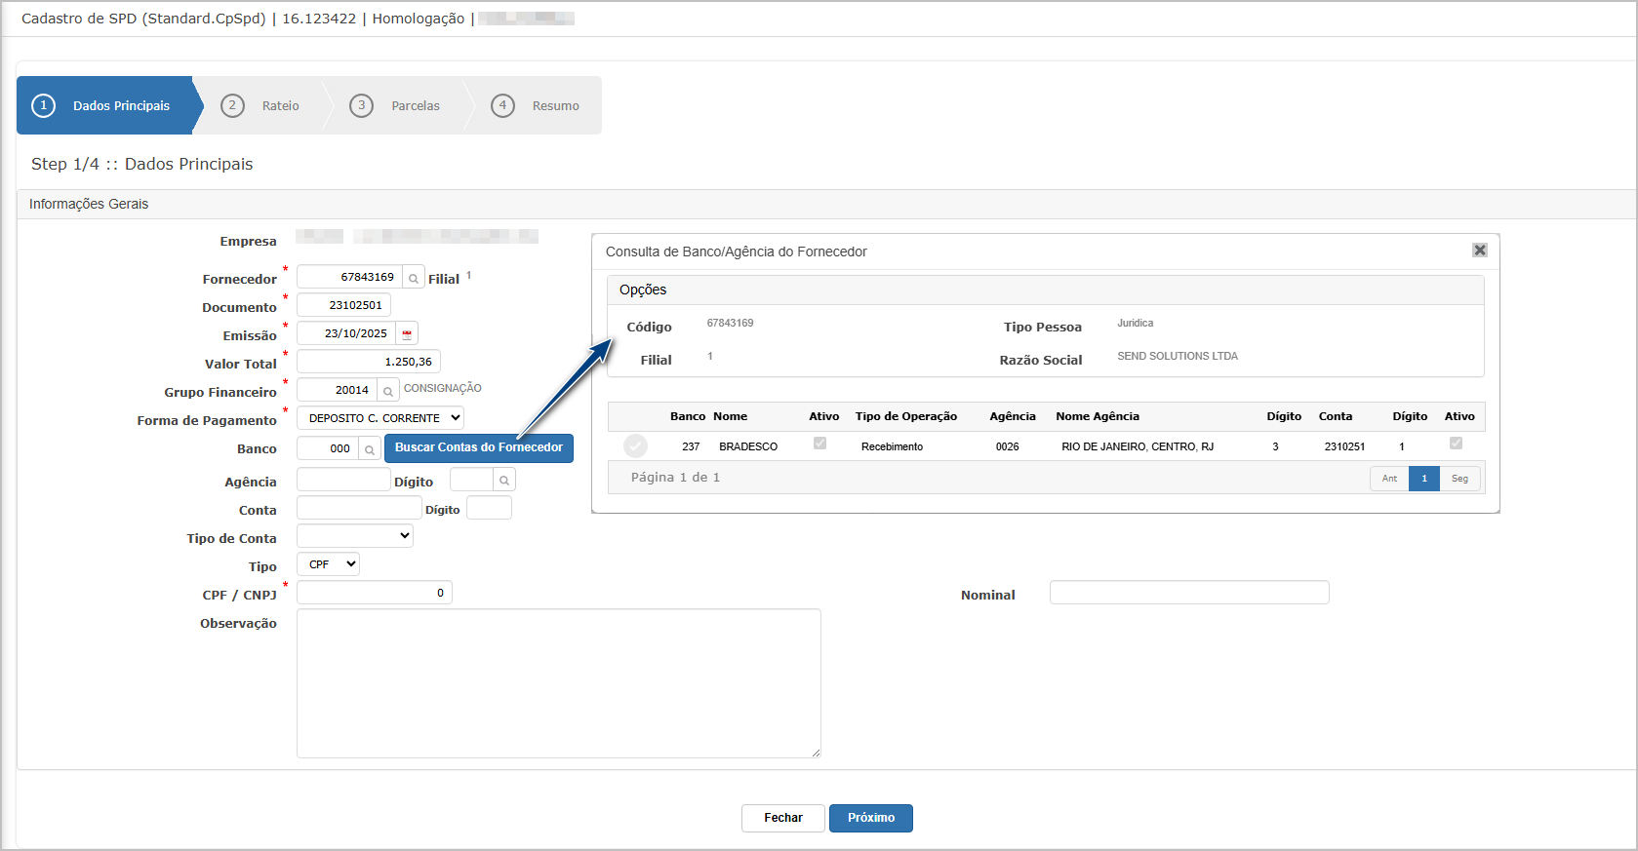
Task: Open the Tipo CPF dropdown
Action: (x=329, y=564)
